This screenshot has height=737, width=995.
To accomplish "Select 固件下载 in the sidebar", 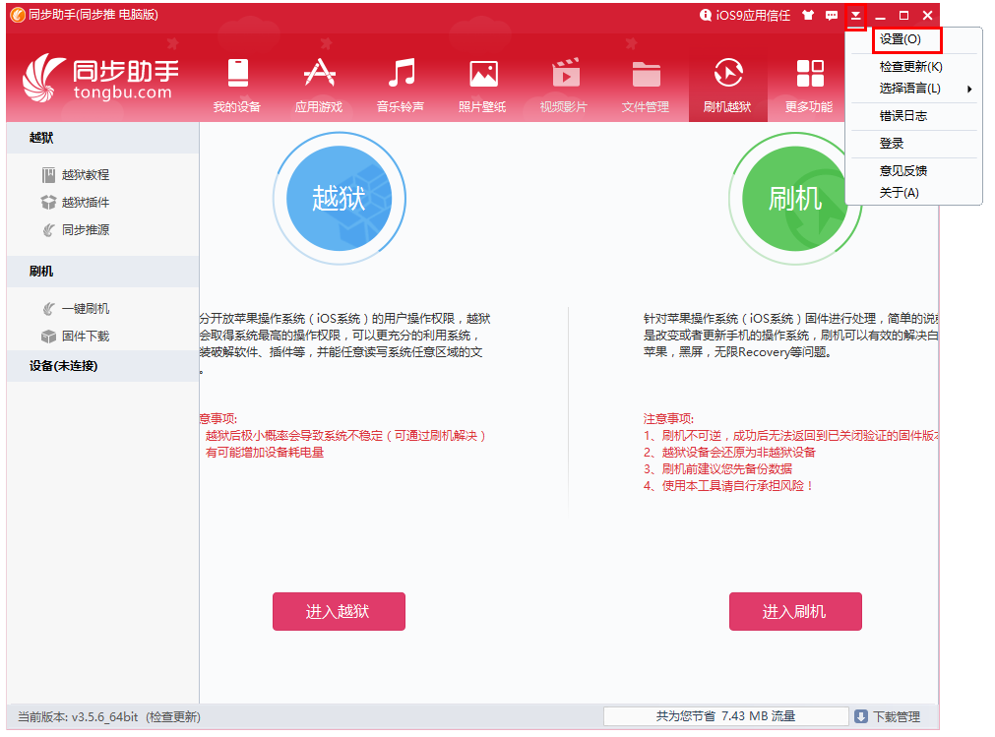I will [76, 337].
